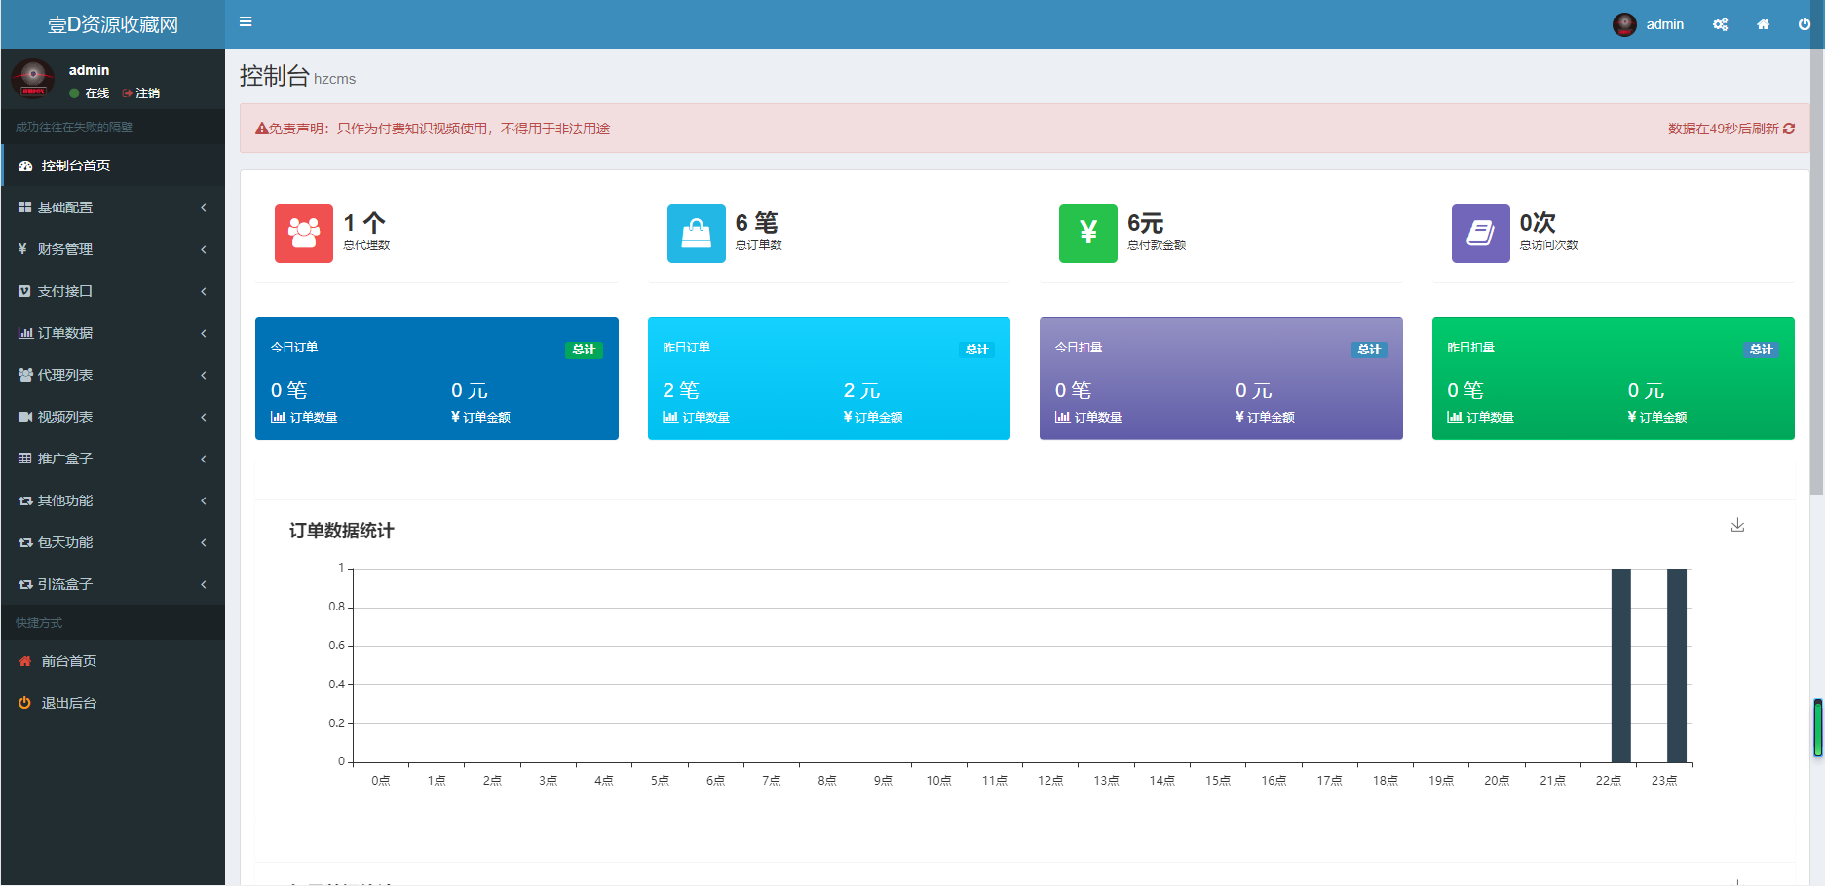Click the refresh icon in disclaimer banner
Screen dimensions: 1825x887
pyautogui.click(x=1789, y=129)
